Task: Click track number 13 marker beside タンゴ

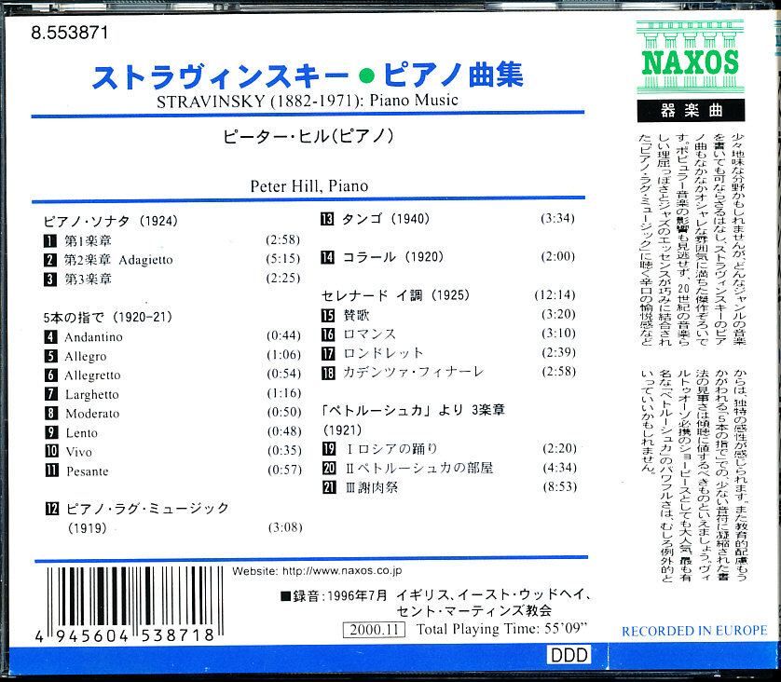Action: (x=327, y=219)
